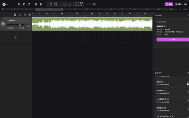Click the audio track's round waveform icon
The height and width of the screenshot is (118, 189).
3,24
